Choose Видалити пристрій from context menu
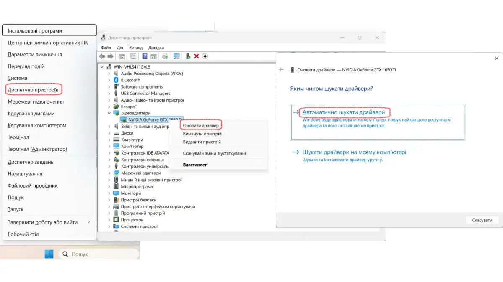The image size is (503, 282). (x=202, y=142)
